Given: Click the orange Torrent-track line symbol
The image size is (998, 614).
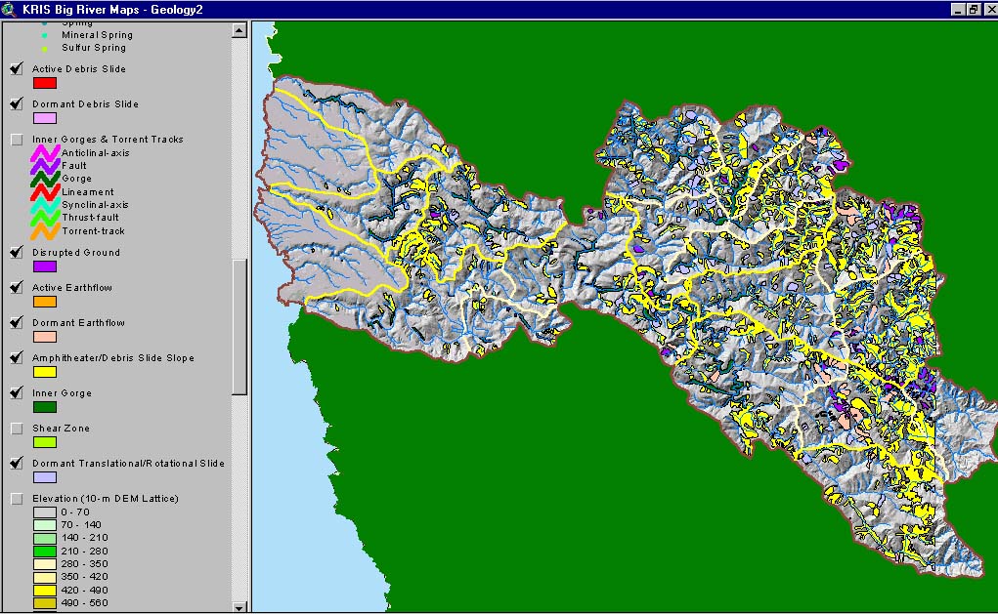Looking at the screenshot, I should click(x=45, y=230).
